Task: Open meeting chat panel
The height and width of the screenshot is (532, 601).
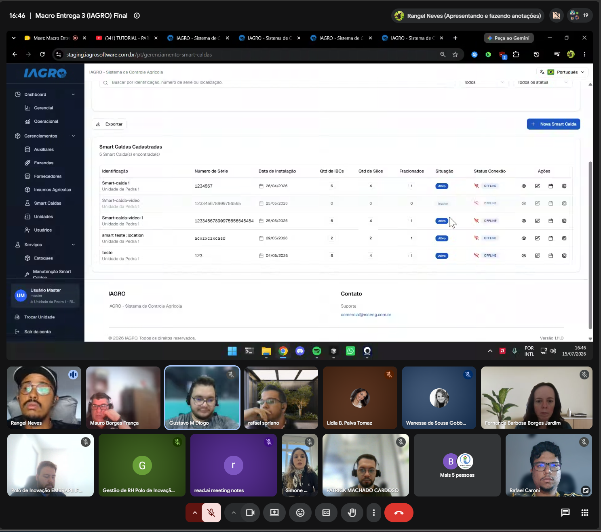Action: pyautogui.click(x=565, y=513)
